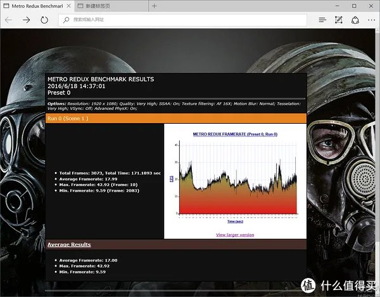Reload the page with the refresh icon
Screen dimensions: 380x297
click(x=44, y=20)
